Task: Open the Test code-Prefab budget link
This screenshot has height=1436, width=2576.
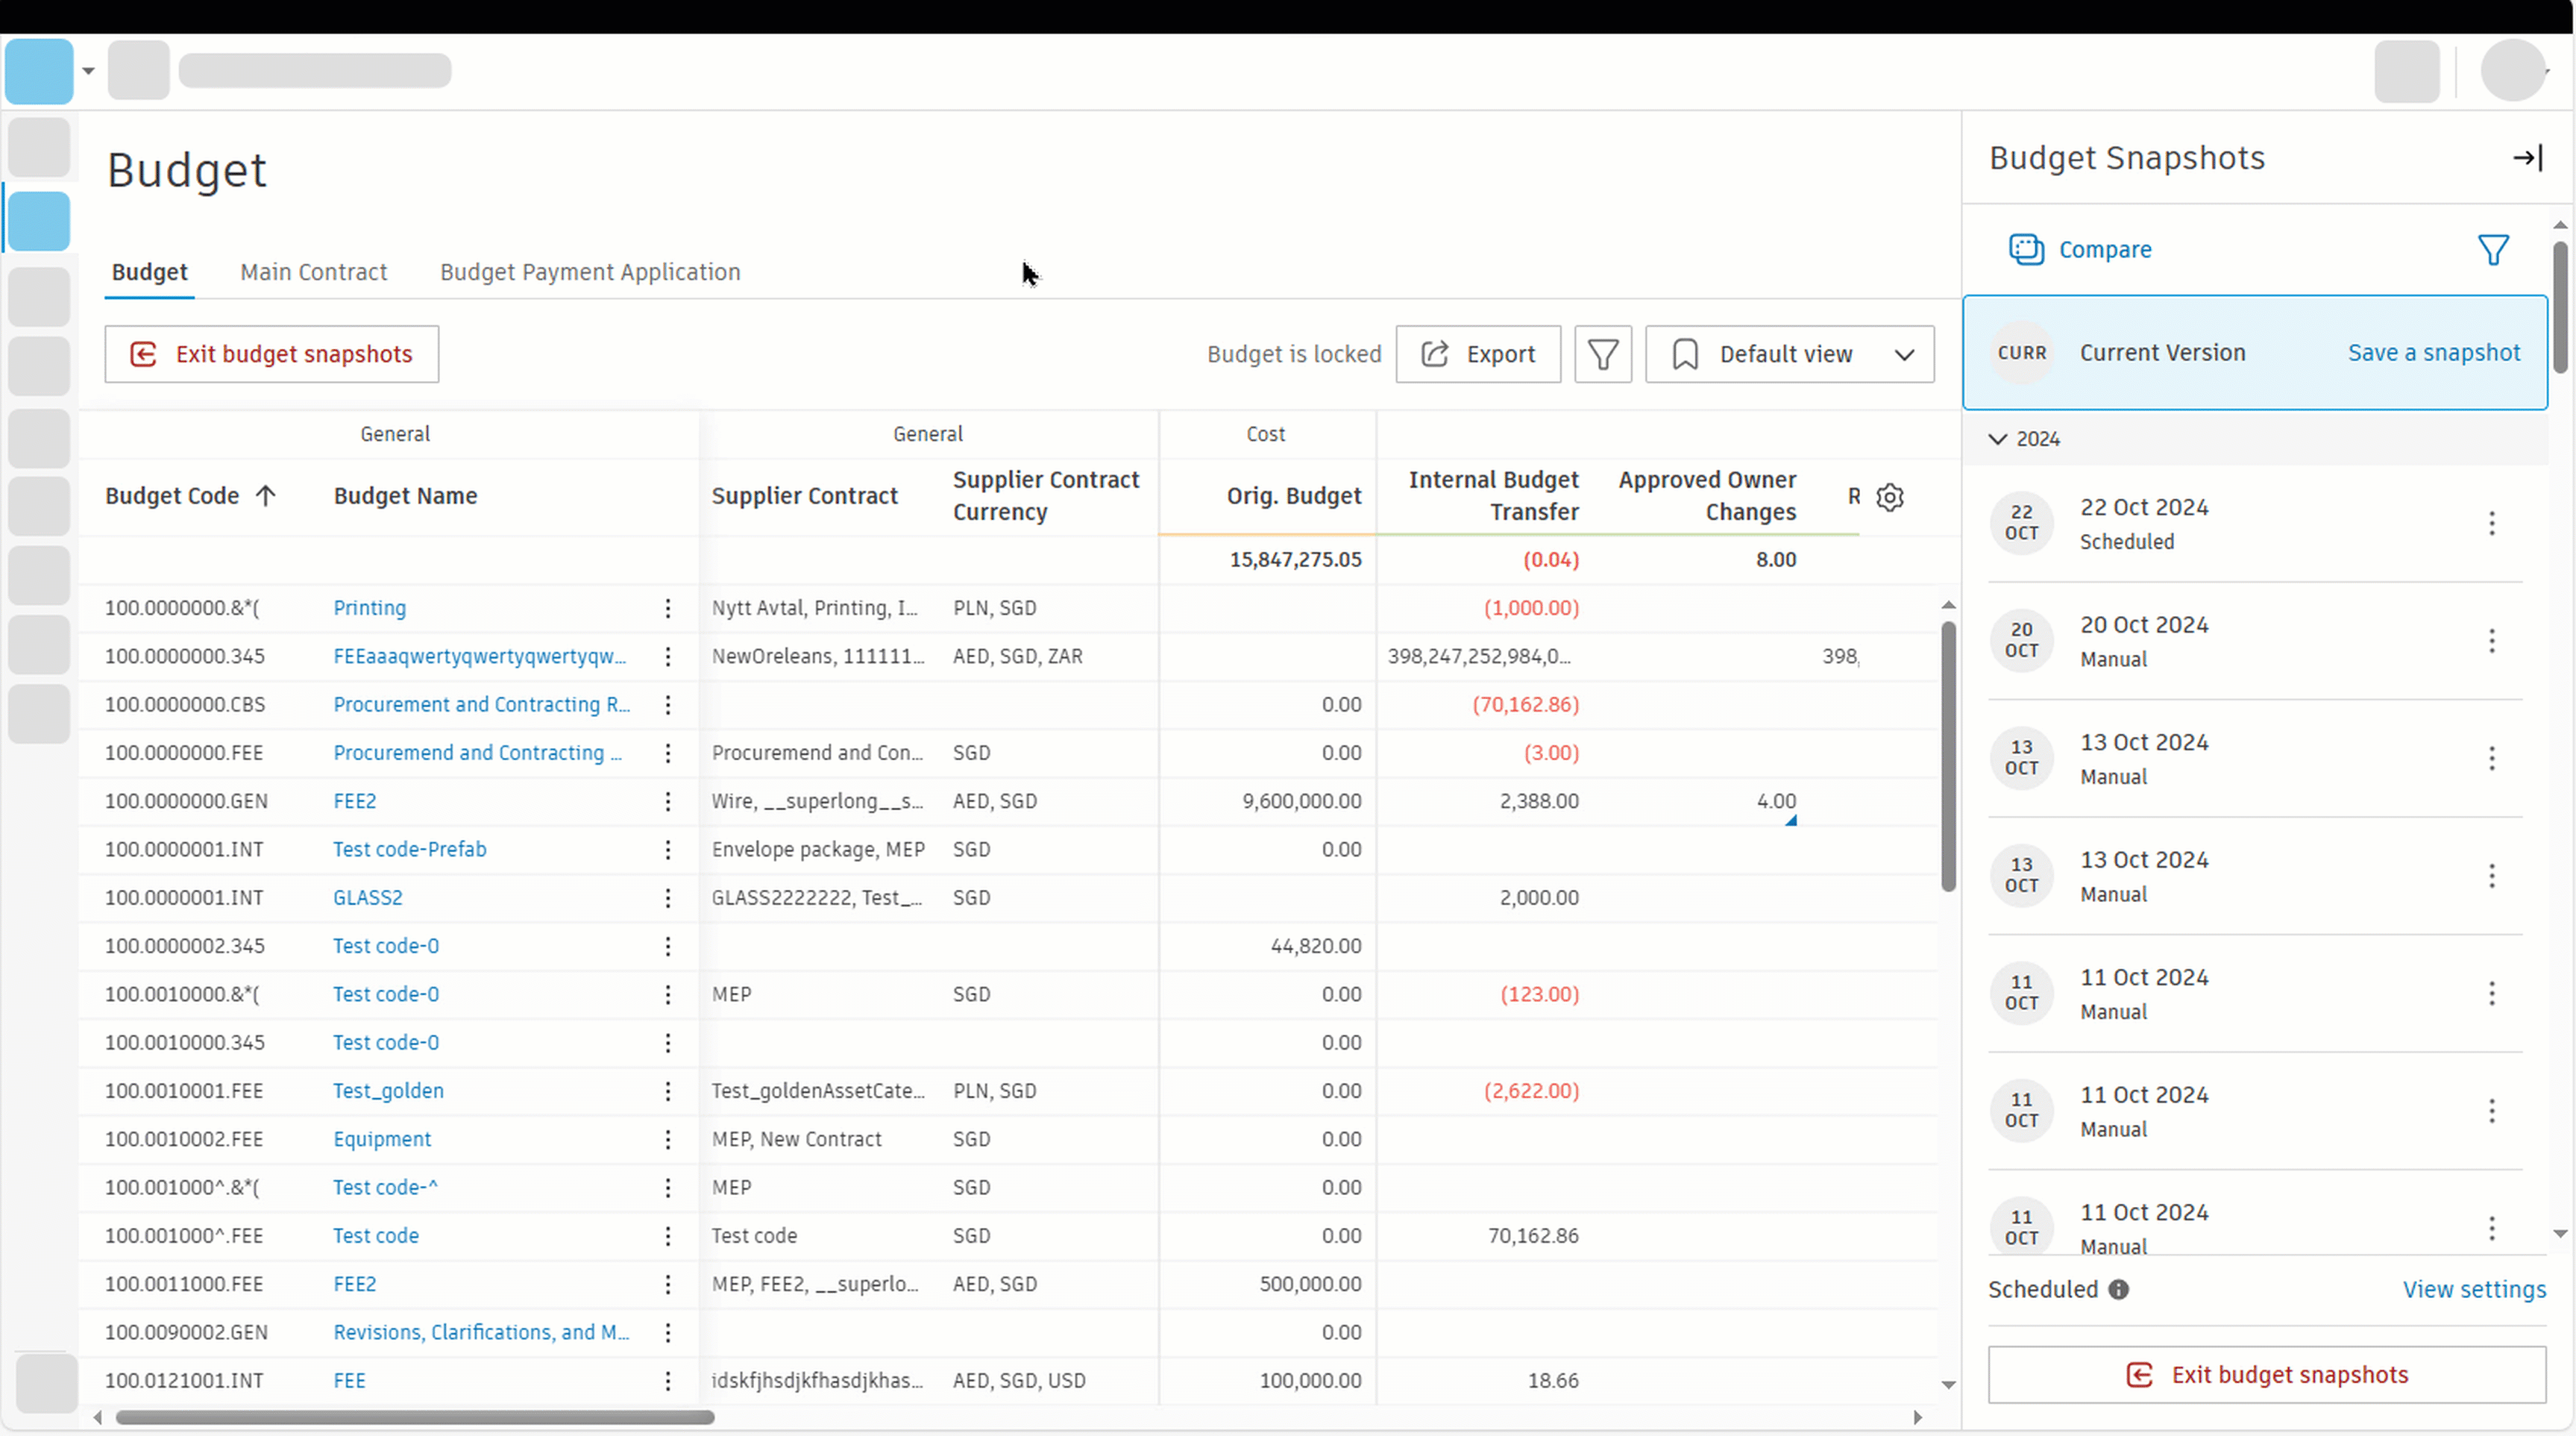Action: pos(410,850)
